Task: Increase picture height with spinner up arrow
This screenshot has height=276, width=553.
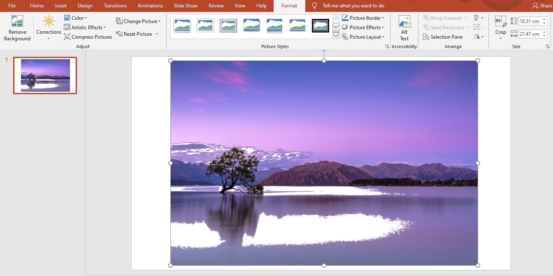Action: [x=545, y=19]
